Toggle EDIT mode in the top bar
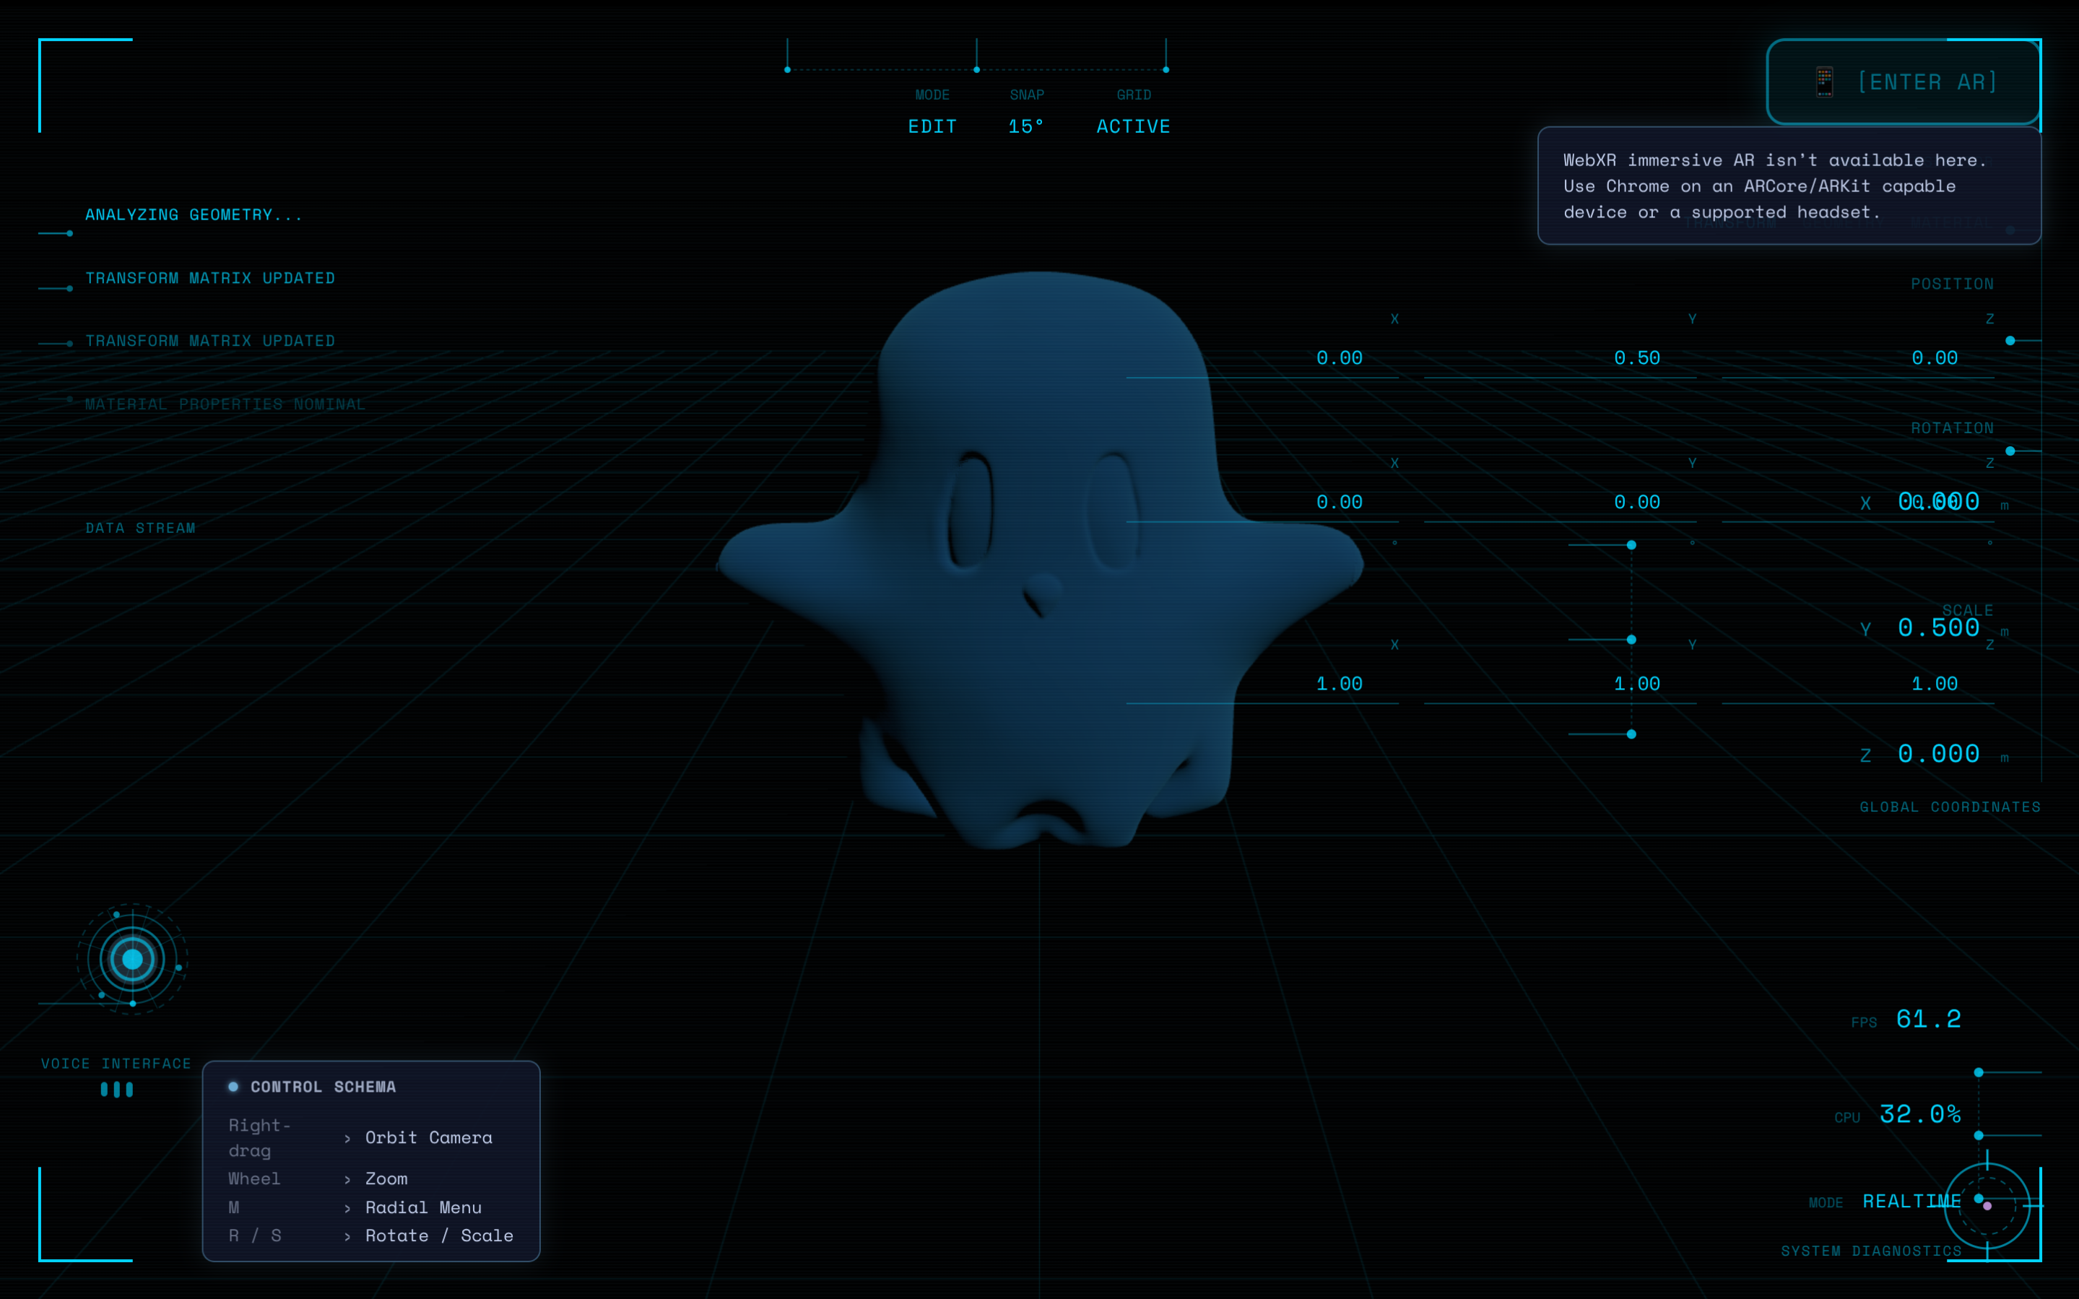This screenshot has width=2079, height=1299. [x=933, y=126]
